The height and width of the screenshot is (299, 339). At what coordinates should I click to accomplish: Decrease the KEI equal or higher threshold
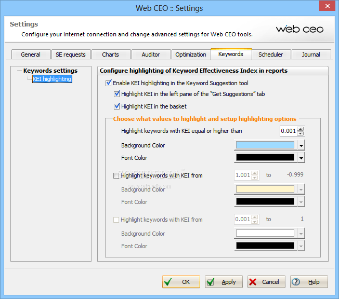[301, 133]
